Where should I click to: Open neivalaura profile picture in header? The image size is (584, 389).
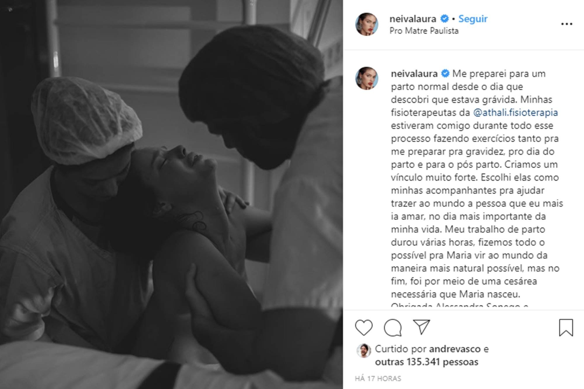(367, 24)
